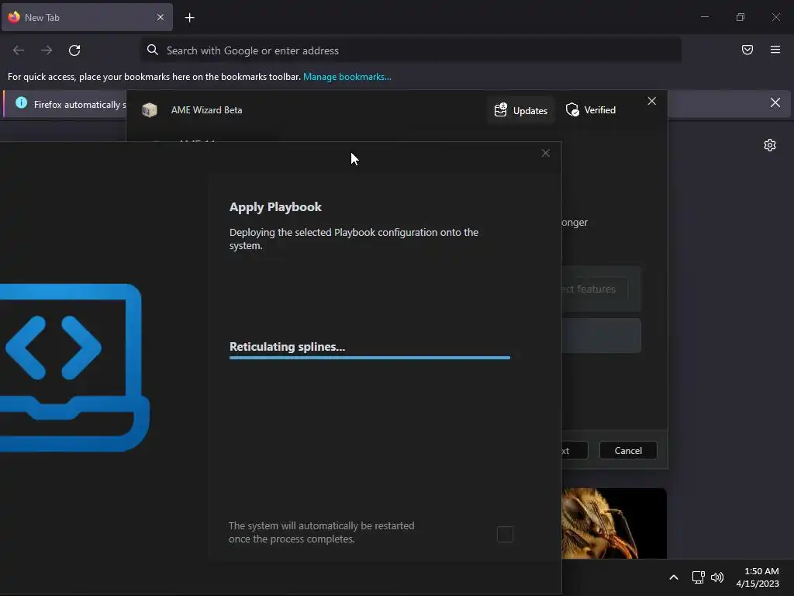
Task: Click the Reticulating splines progress bar
Action: coord(370,358)
